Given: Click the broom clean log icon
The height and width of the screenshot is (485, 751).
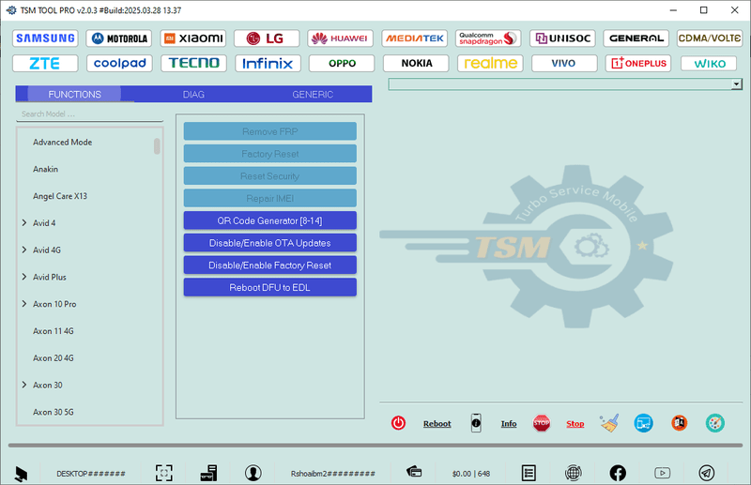Looking at the screenshot, I should pos(608,423).
